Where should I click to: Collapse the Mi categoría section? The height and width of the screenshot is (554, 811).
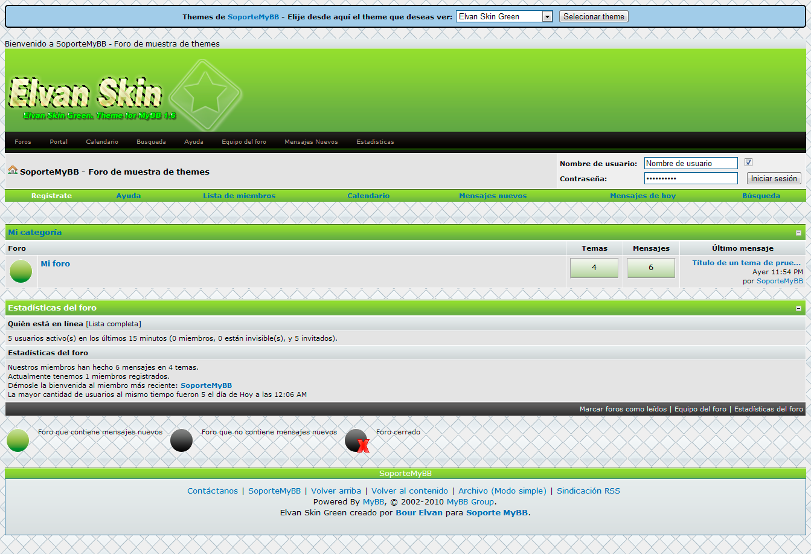click(x=798, y=233)
